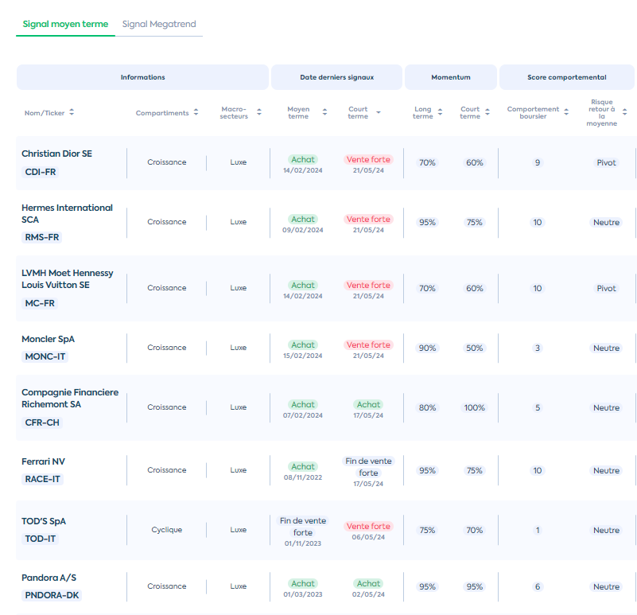The height and width of the screenshot is (615, 637).
Task: Click the Date derniers signaux group header
Action: tap(336, 77)
